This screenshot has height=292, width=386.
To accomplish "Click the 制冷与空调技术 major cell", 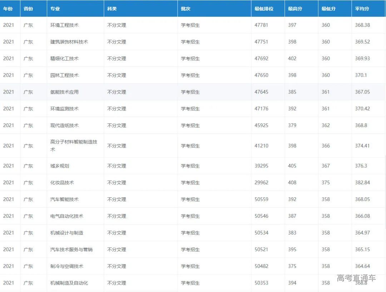I will 67,266.
